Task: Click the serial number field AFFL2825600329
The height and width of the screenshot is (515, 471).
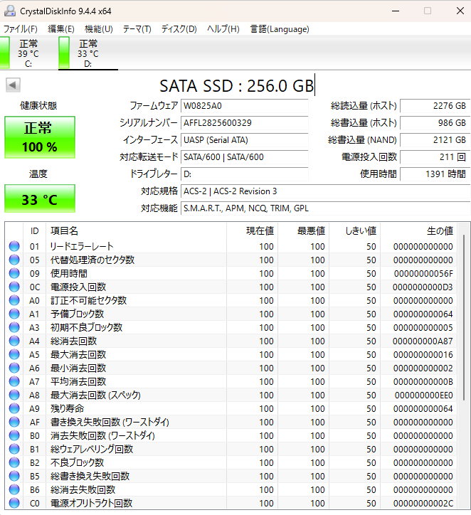Action: tap(244, 123)
